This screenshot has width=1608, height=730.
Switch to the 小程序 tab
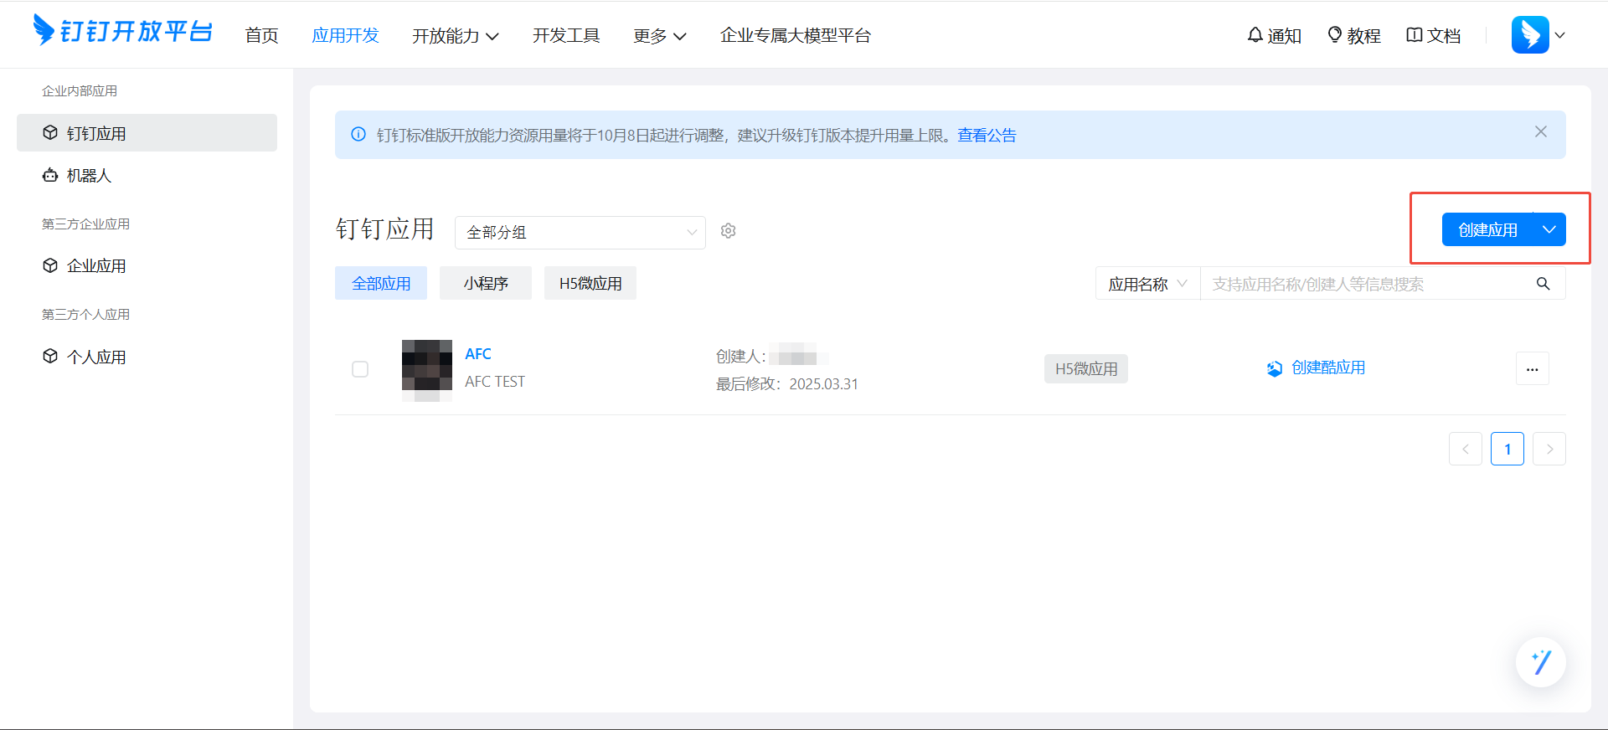(x=486, y=283)
